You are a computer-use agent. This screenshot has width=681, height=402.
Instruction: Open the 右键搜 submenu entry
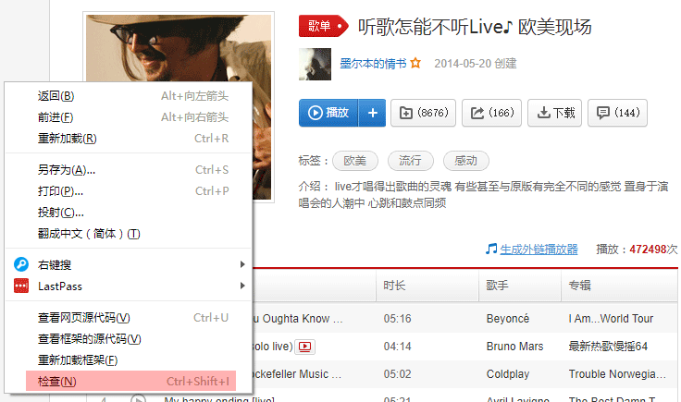(x=129, y=264)
